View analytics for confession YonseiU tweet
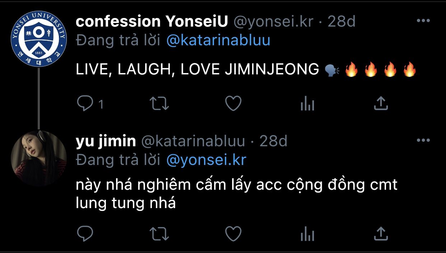The width and height of the screenshot is (446, 253). 307,104
